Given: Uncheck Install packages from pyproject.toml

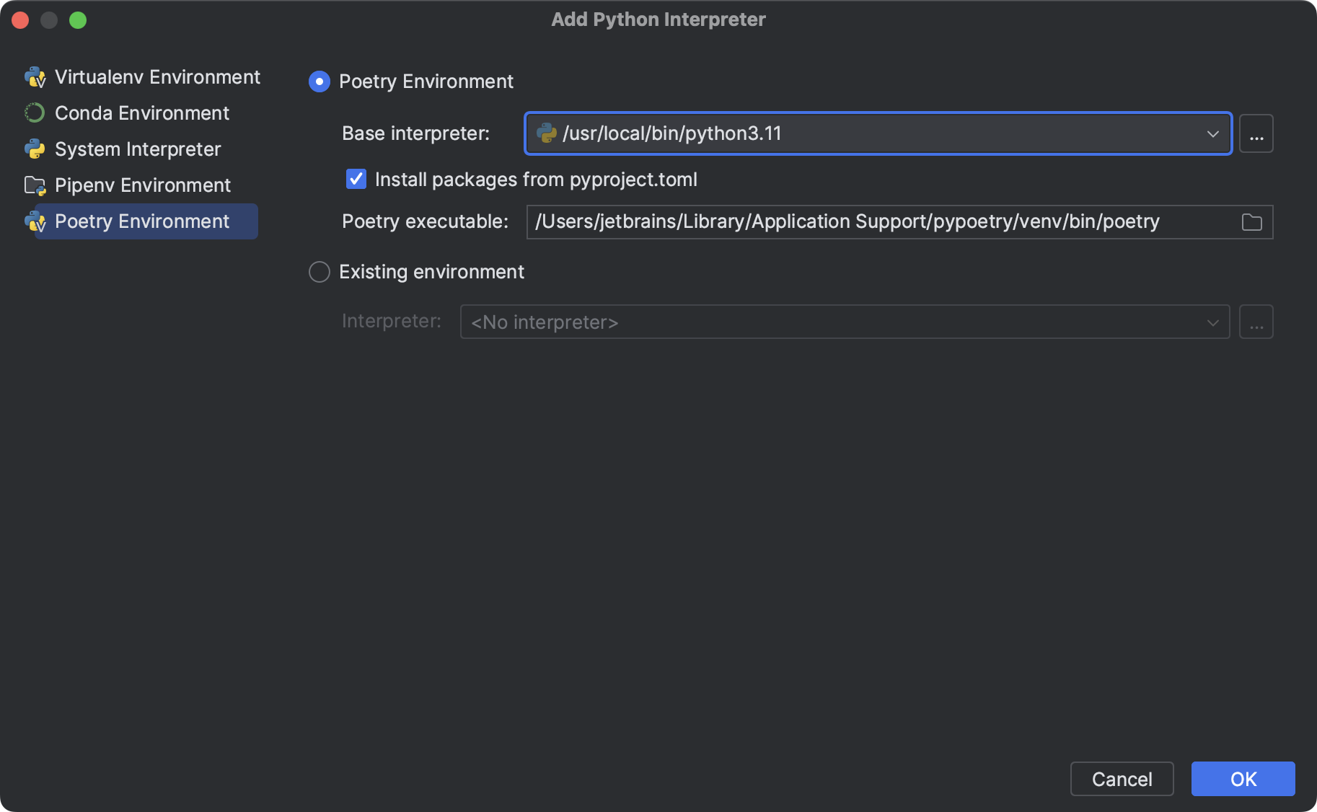Looking at the screenshot, I should [x=356, y=179].
